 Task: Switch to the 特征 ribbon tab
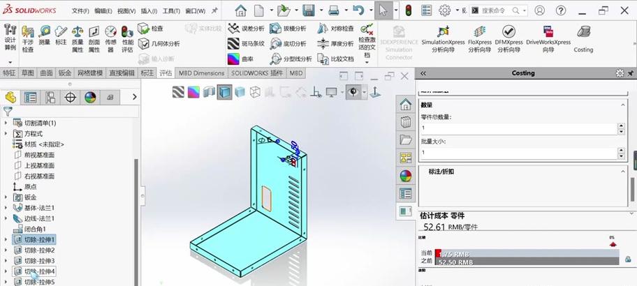(x=9, y=73)
